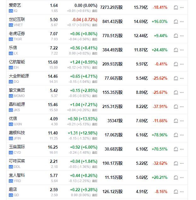Open the three-dot menu in the 宜人智科 row
This screenshot has height=200, width=196.
point(182,177)
